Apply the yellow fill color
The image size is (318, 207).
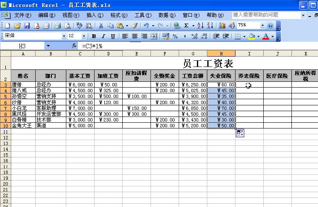[252, 36]
